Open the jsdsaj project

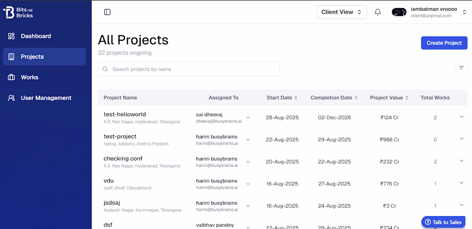pyautogui.click(x=112, y=202)
